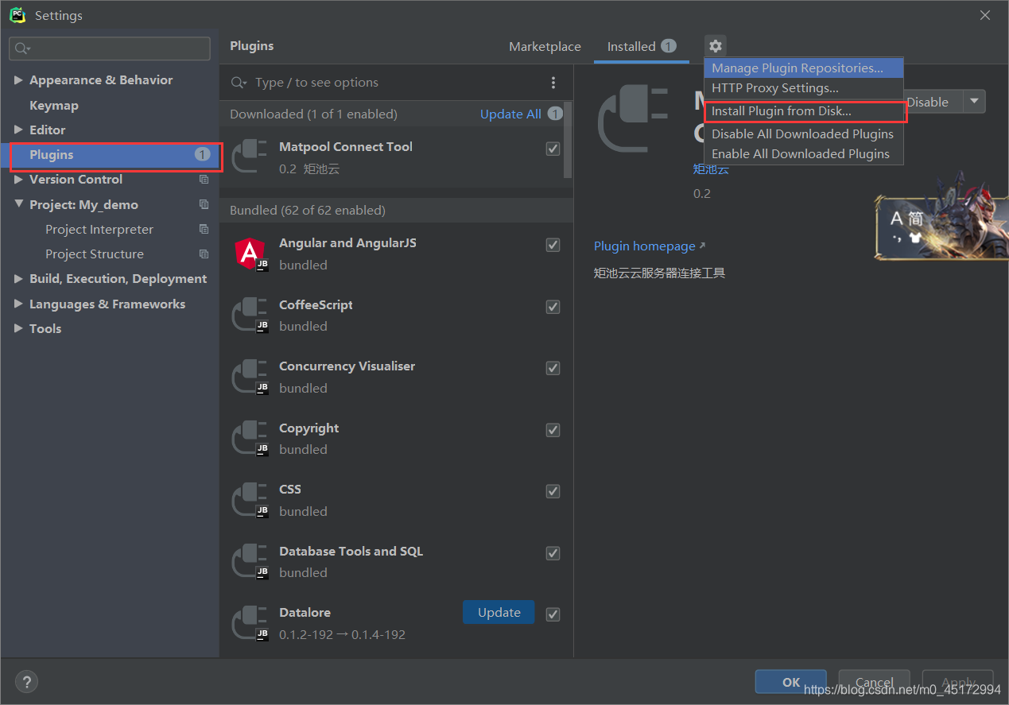
Task: Toggle the CoffeeScript plugin checkbox
Action: click(553, 307)
